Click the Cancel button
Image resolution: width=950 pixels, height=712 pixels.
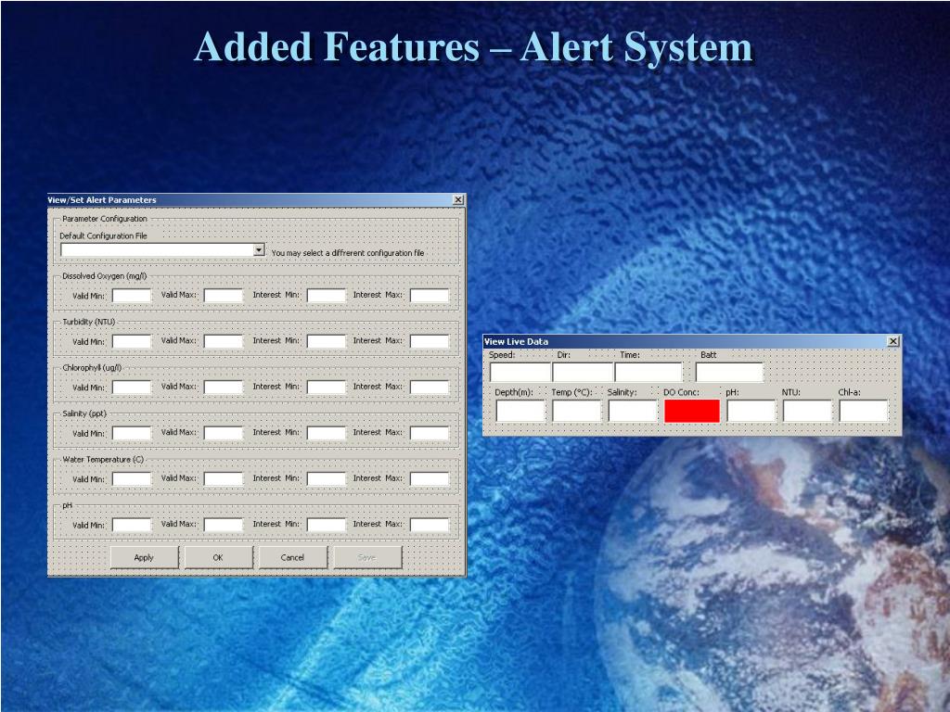[x=292, y=557]
